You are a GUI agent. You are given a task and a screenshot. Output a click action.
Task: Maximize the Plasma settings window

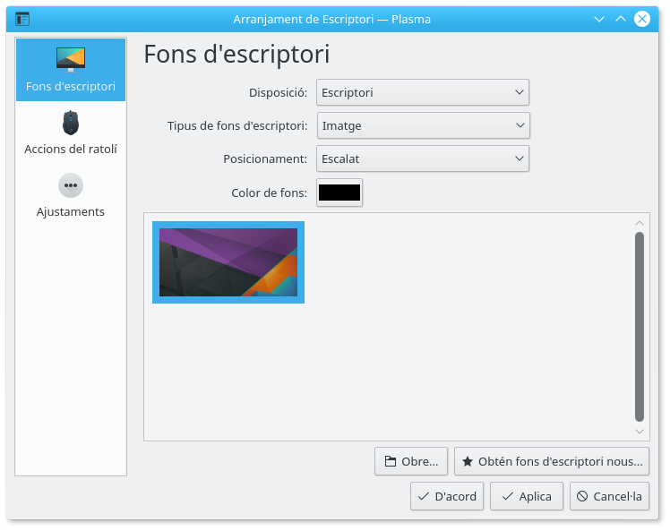(620, 19)
